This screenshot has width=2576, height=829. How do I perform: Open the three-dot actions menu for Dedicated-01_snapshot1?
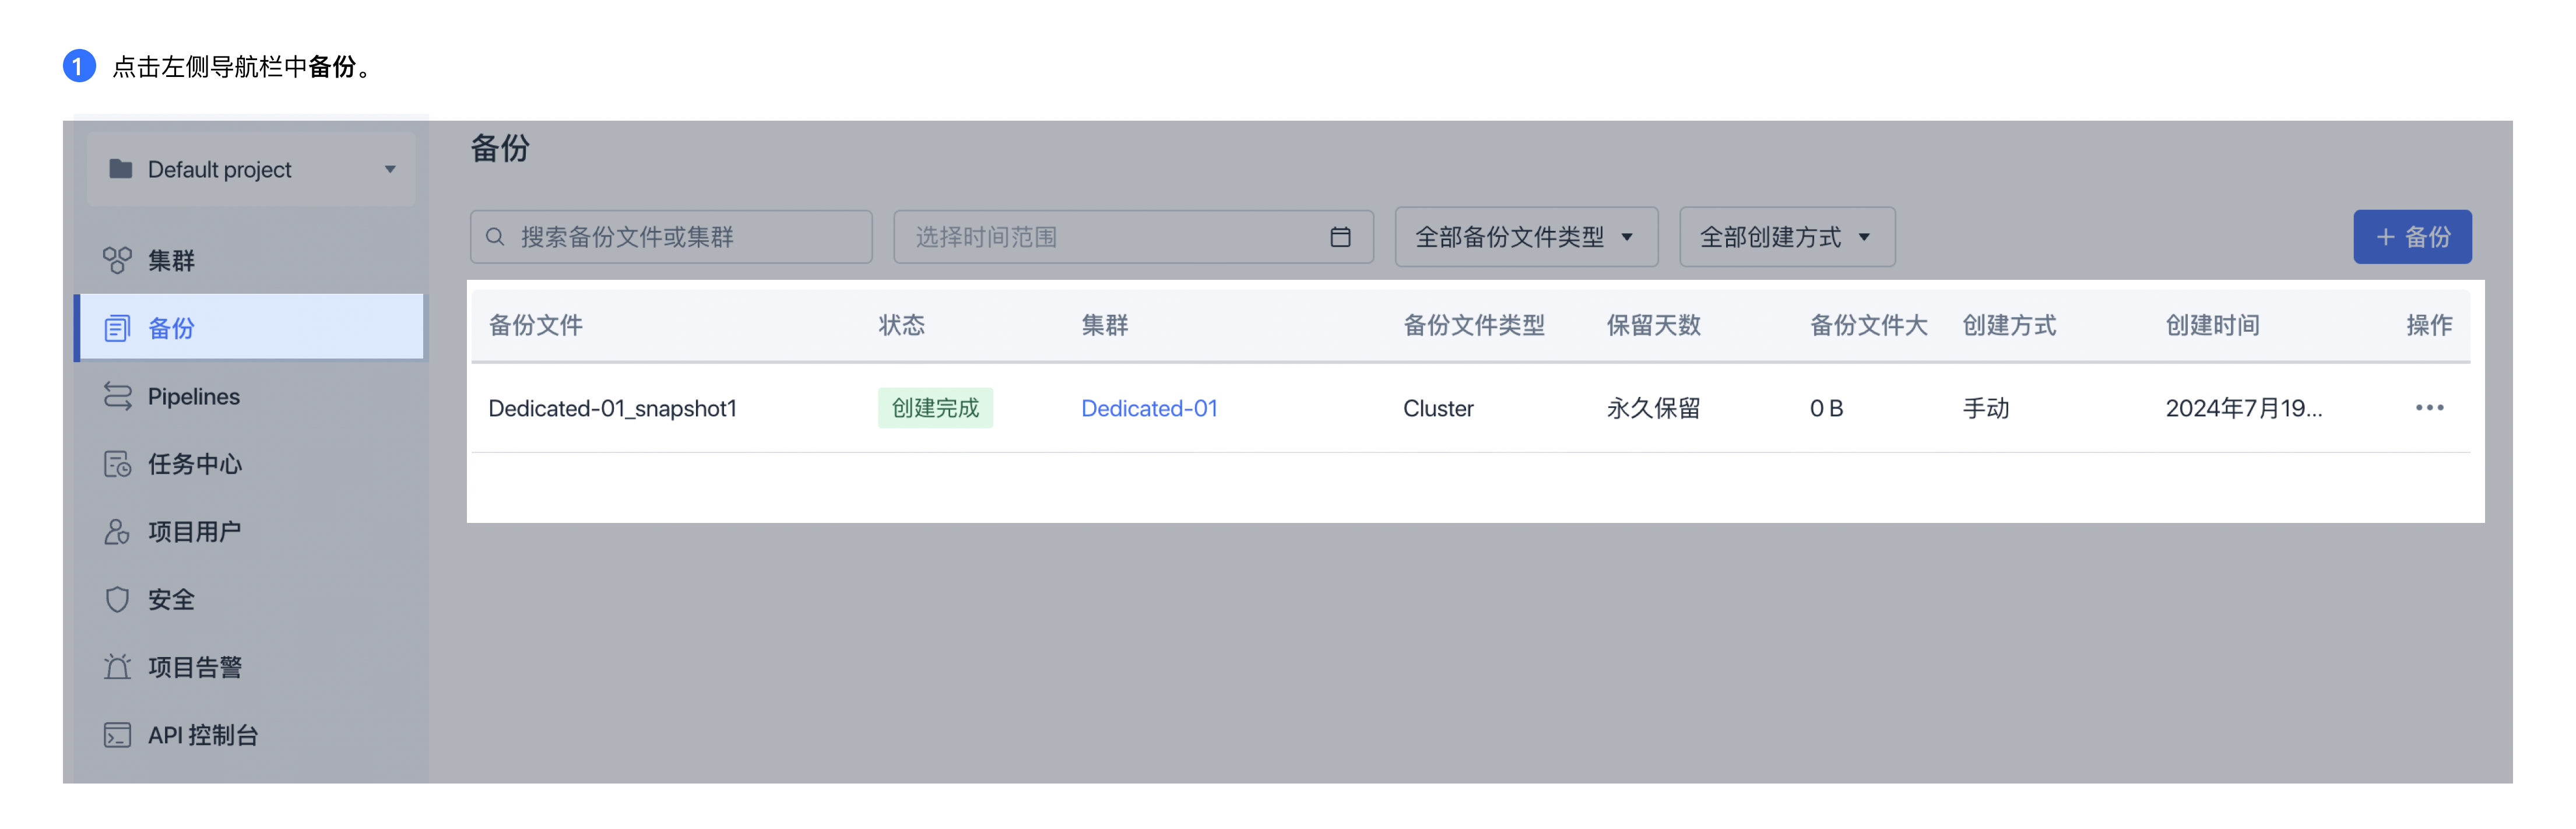click(2429, 408)
